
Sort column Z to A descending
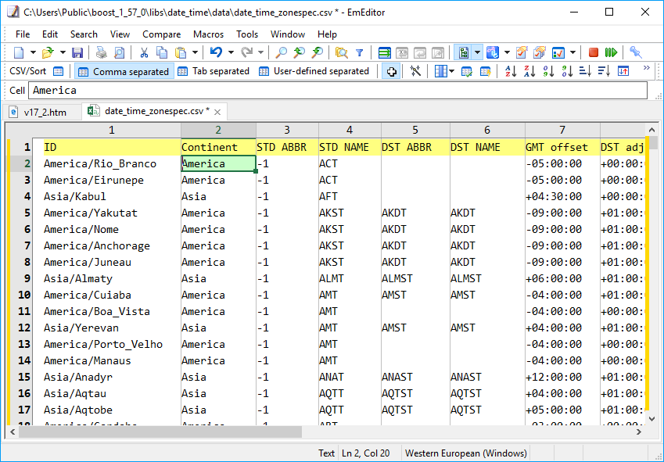point(529,71)
